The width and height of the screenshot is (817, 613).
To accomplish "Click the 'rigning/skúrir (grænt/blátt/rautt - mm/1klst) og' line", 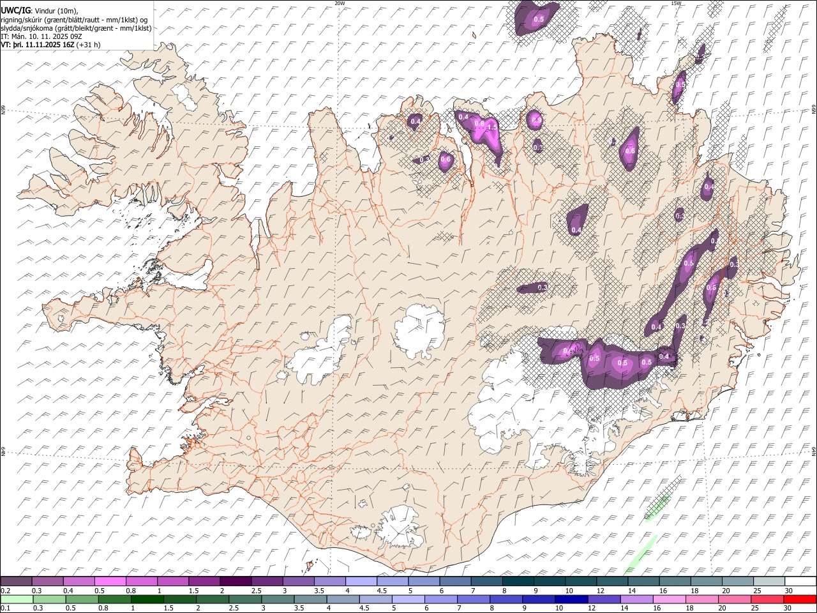I will (74, 20).
